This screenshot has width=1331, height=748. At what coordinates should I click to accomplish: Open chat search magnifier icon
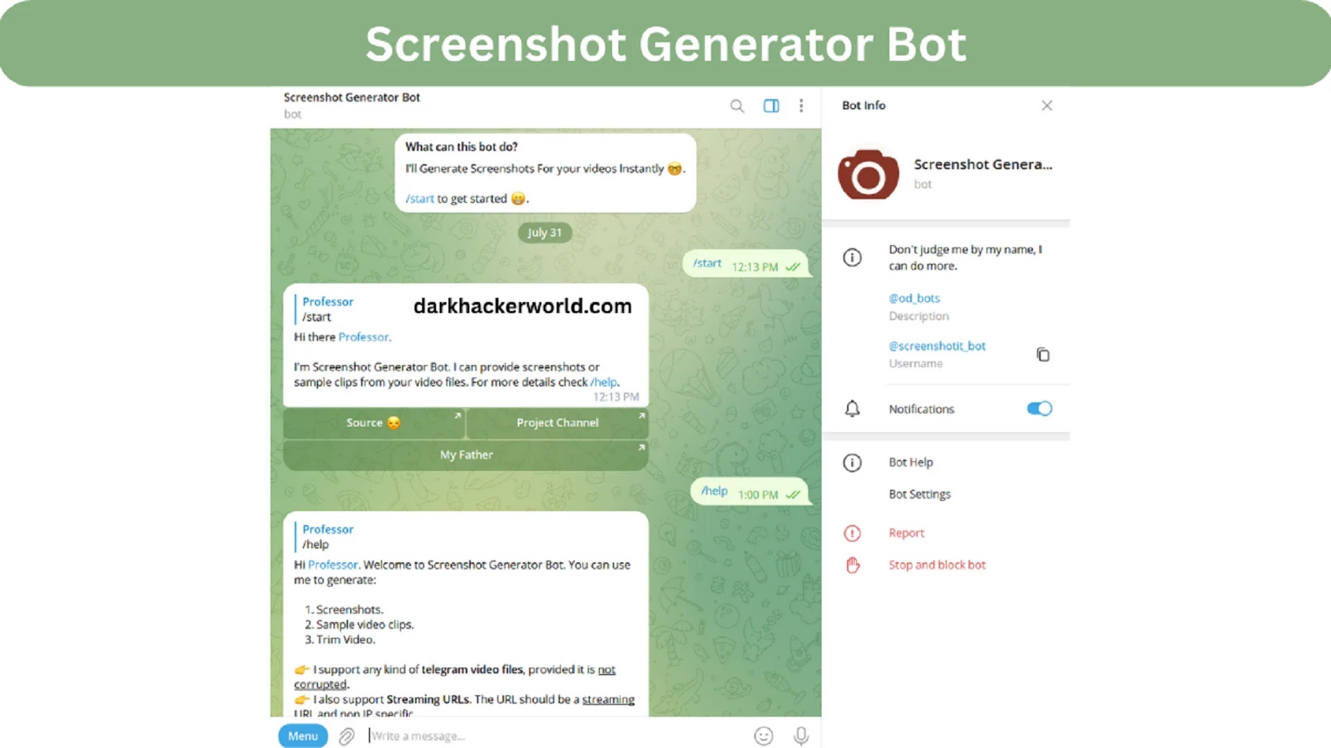click(737, 106)
